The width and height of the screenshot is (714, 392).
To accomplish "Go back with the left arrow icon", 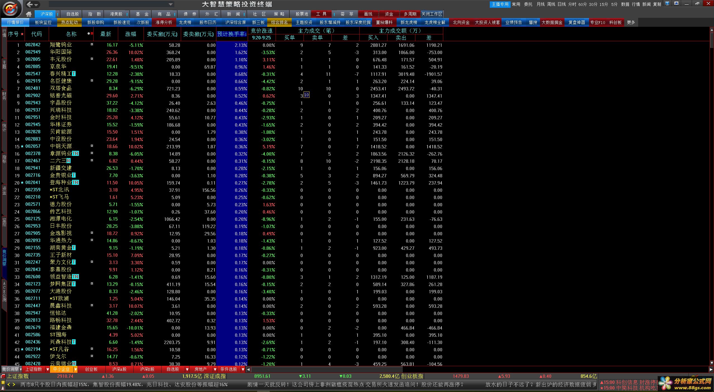I will [x=30, y=4].
